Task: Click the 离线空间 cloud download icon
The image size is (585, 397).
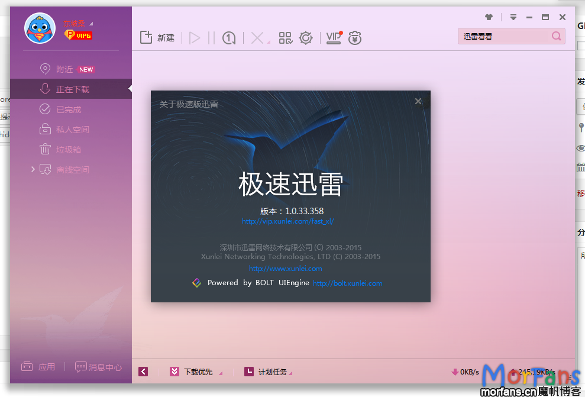Action: (x=45, y=169)
